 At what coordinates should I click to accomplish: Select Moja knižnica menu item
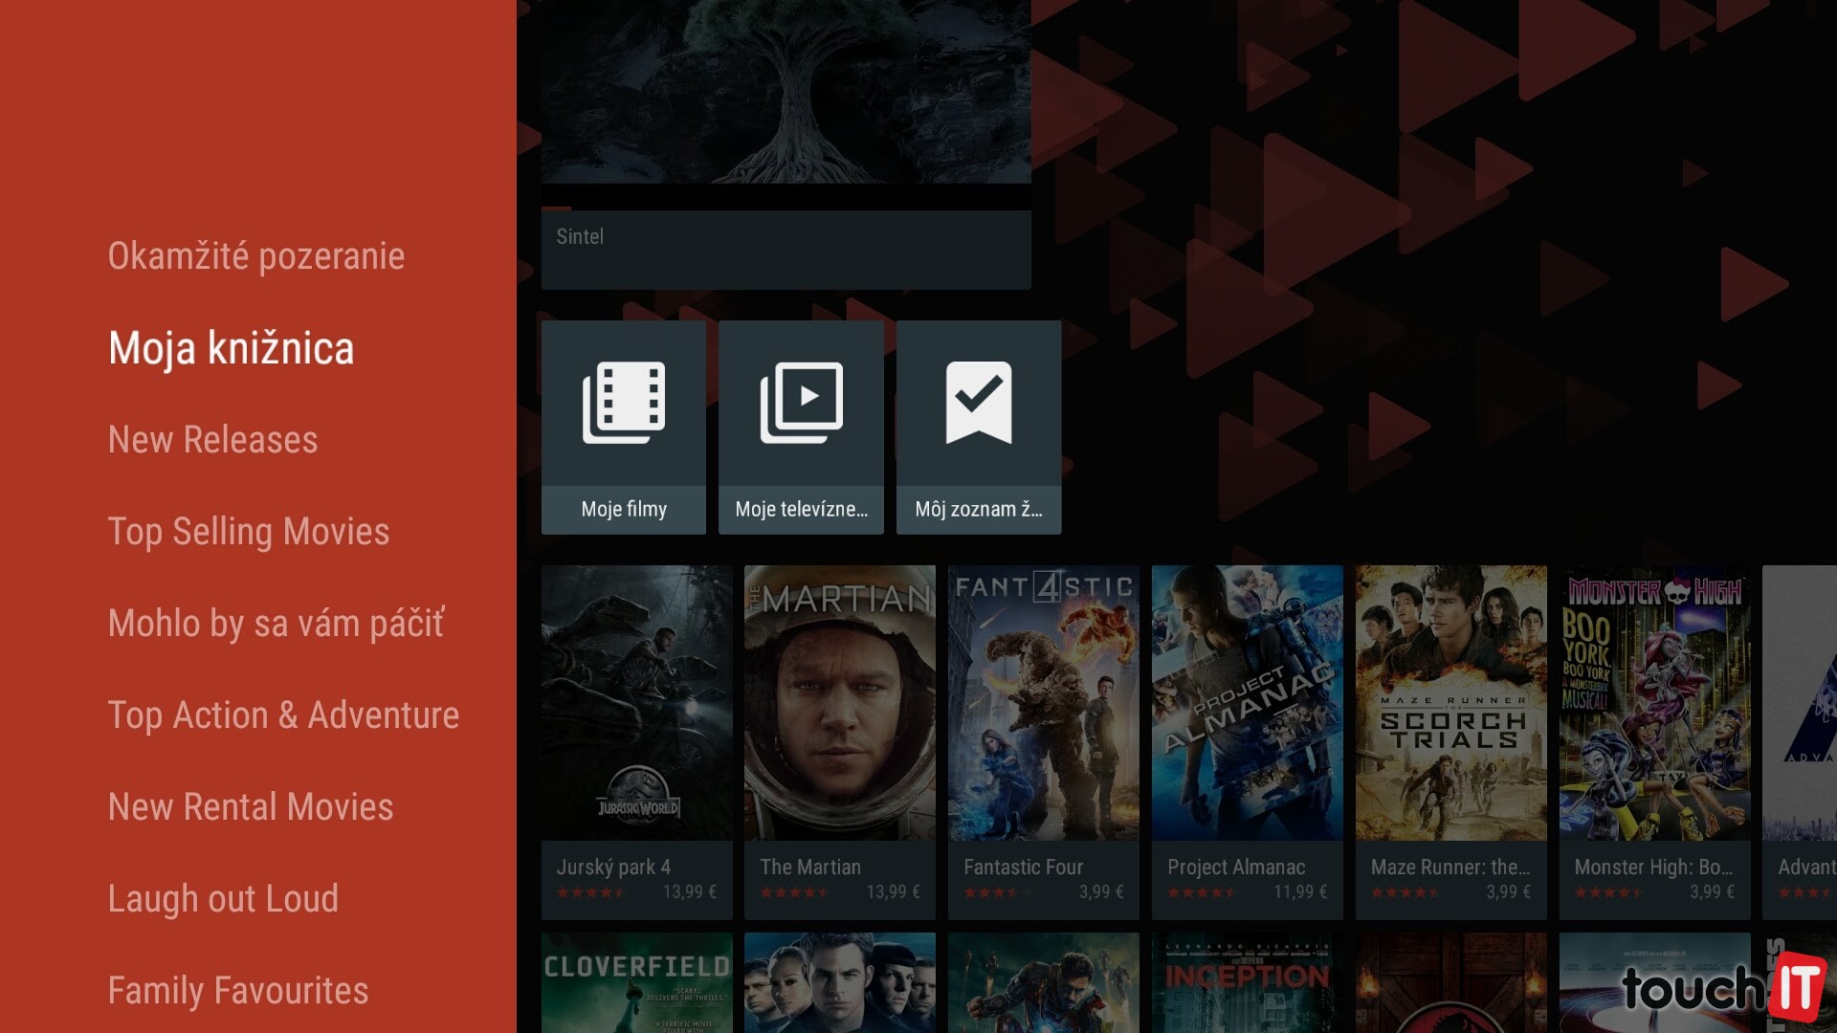(231, 348)
